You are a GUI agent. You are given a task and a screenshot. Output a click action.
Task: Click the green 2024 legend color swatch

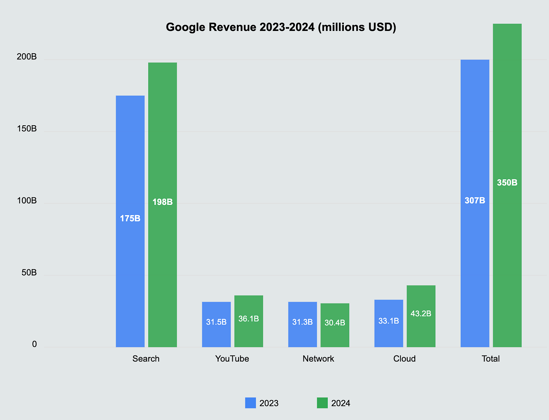[x=322, y=403]
